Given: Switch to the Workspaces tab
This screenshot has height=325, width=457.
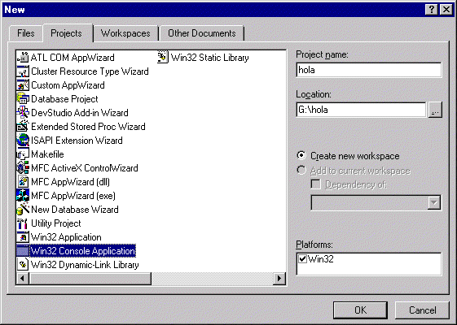Looking at the screenshot, I should pyautogui.click(x=125, y=33).
